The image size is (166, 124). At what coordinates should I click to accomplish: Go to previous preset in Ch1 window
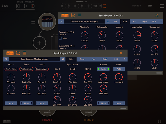[x=6, y=59]
